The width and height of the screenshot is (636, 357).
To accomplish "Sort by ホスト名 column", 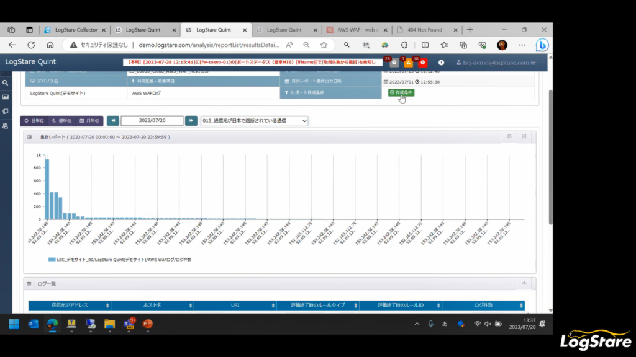I will coord(153,305).
